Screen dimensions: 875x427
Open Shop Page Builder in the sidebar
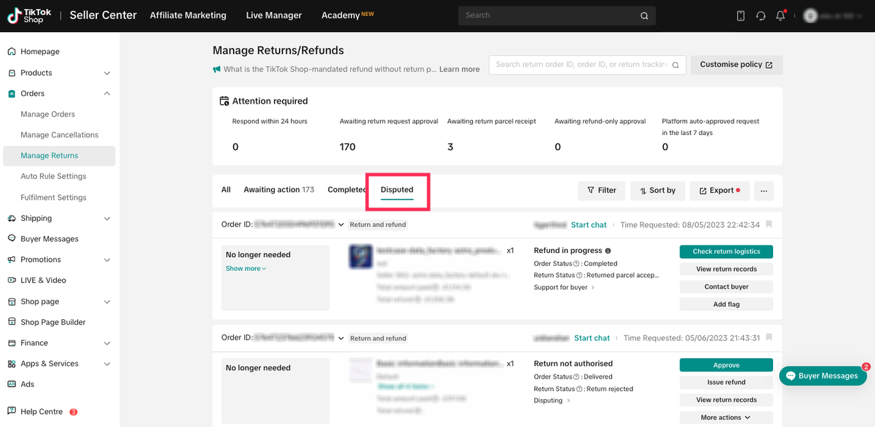[53, 322]
